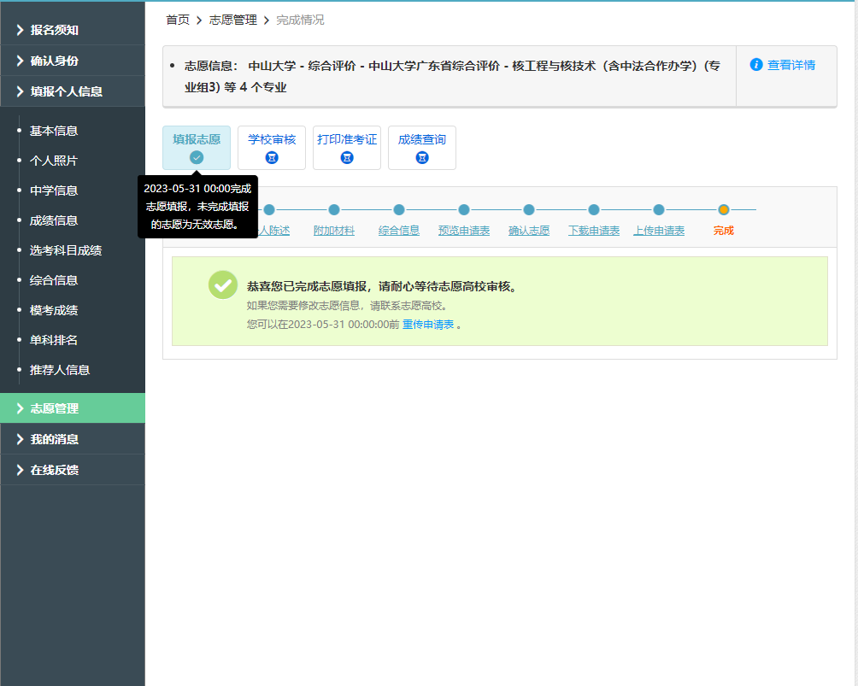Open 综合信息 in the sidebar

coord(54,280)
